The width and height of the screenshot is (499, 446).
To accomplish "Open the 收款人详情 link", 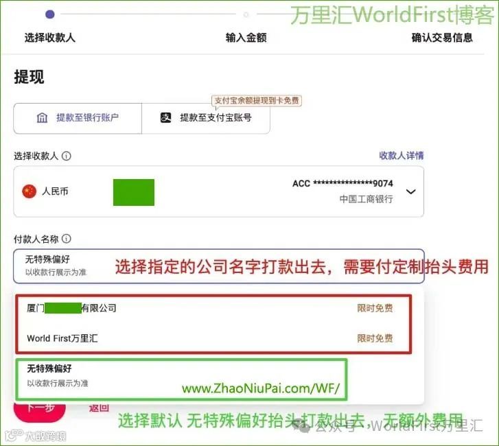I will click(x=402, y=156).
